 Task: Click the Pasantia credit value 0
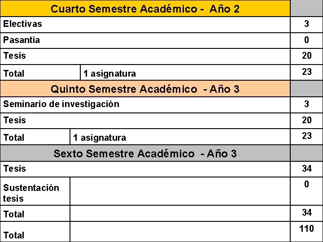coord(306,40)
